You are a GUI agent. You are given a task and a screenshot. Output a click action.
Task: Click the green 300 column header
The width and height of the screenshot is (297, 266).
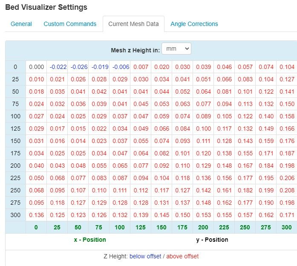tap(287, 227)
